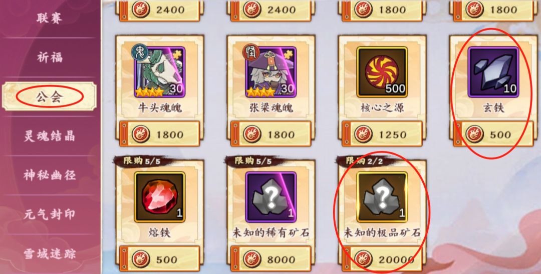This screenshot has height=274, width=541.
Task: Buy 未知的稀有矿石 for 8000 coins
Action: click(271, 259)
